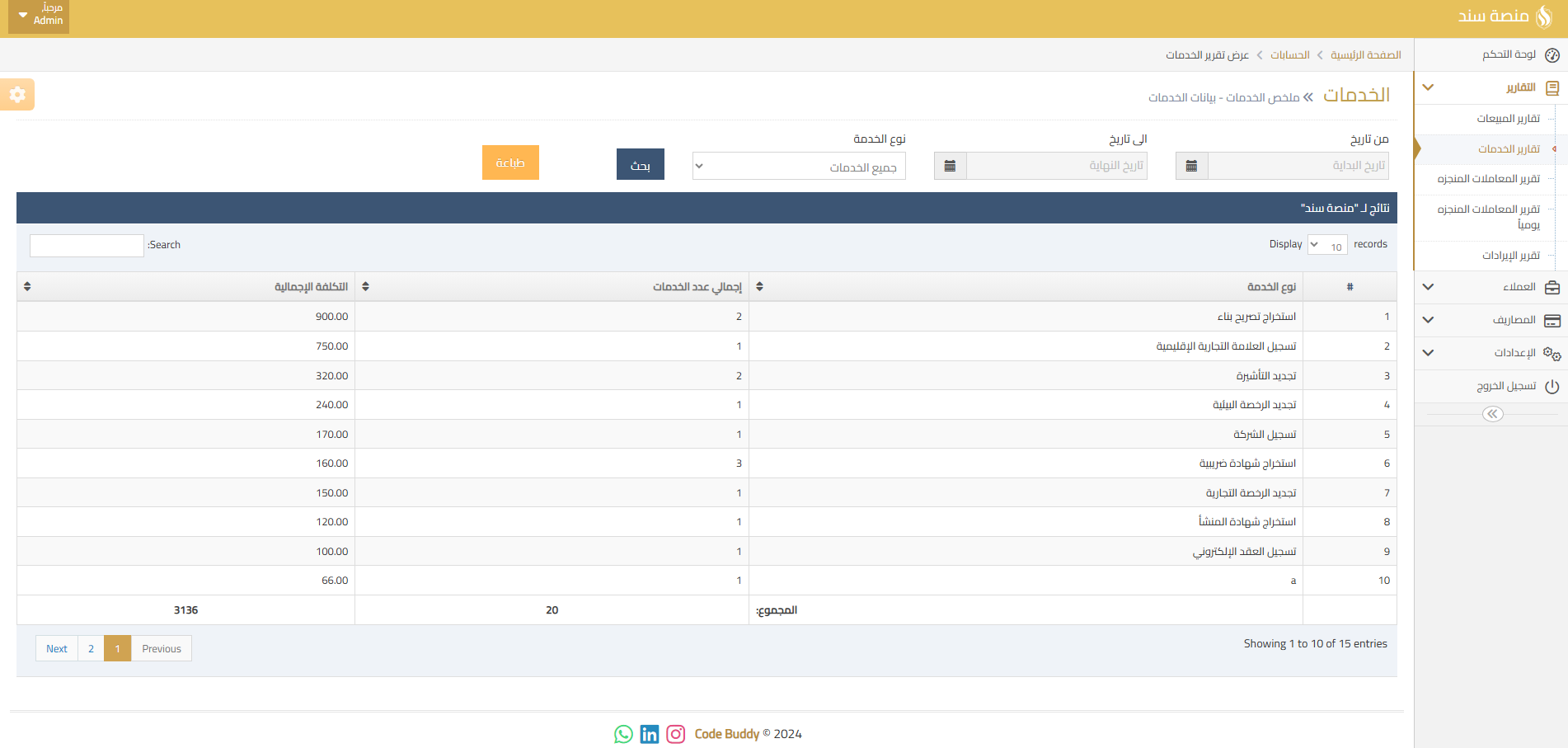Open the Admin user dropdown

click(39, 16)
